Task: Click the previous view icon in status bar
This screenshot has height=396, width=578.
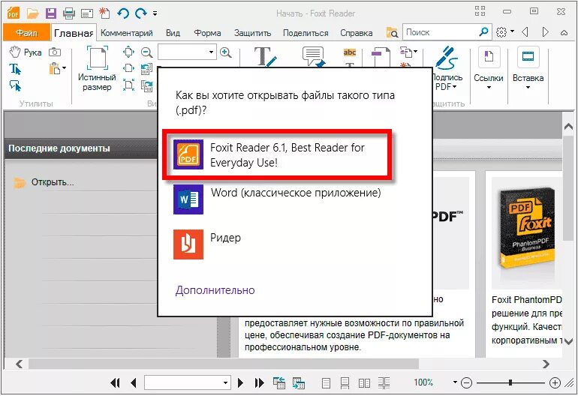Action: [x=279, y=383]
